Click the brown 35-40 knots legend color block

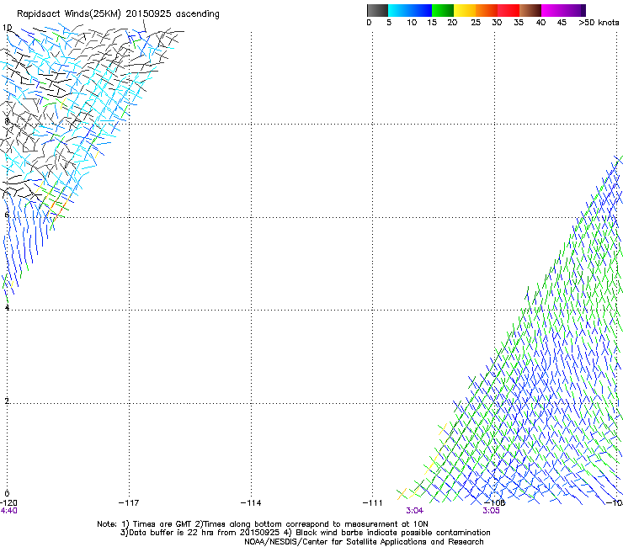(530, 10)
